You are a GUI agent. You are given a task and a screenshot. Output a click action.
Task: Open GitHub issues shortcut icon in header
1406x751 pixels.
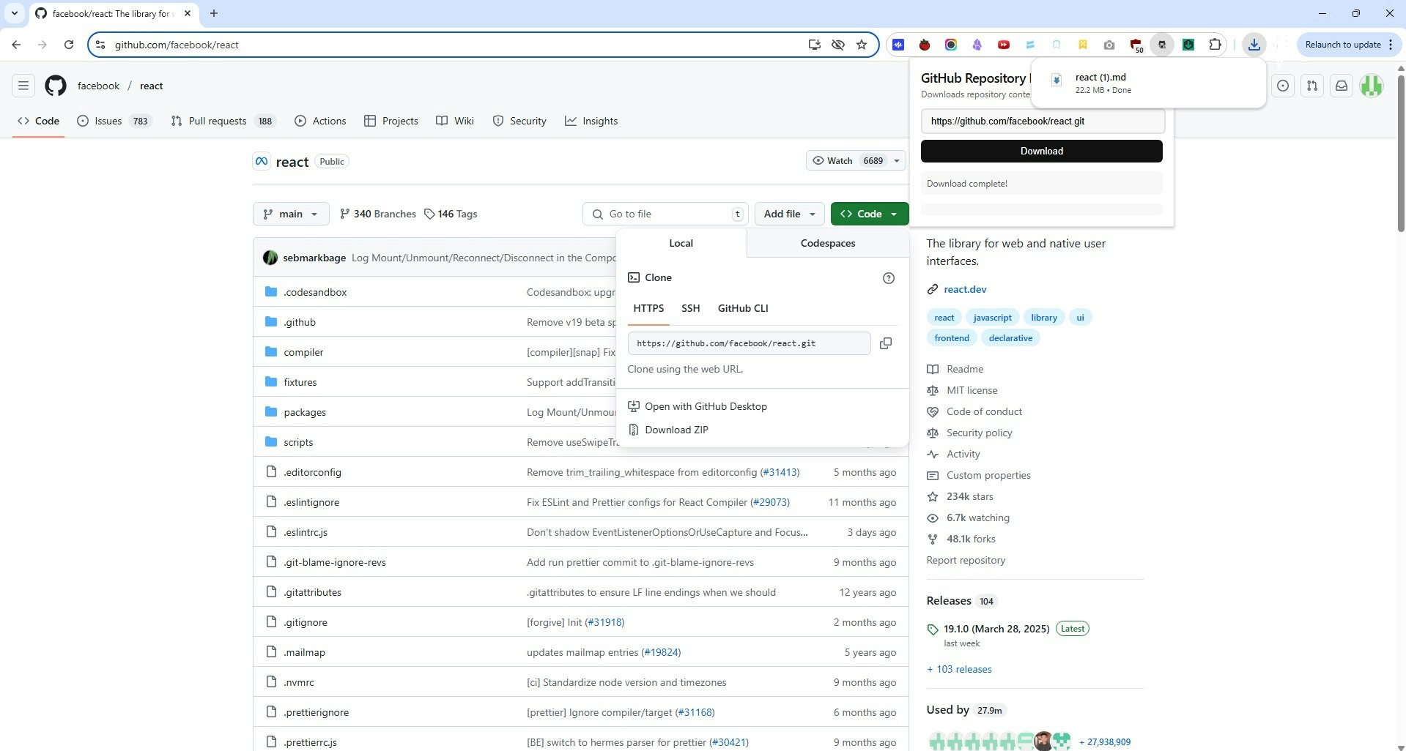point(1283,86)
